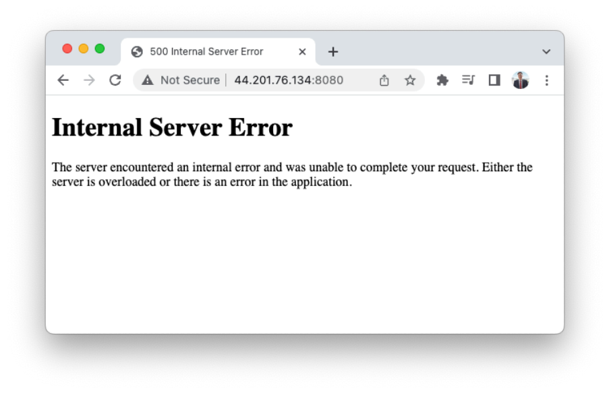Open the Extensions puzzle icon
Image resolution: width=609 pixels, height=393 pixels.
(x=442, y=80)
